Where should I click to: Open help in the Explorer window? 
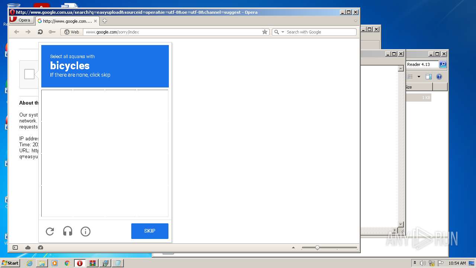click(x=439, y=77)
